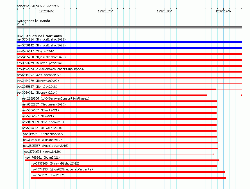Select the red bar under nsv2805537
Screen dimensions: 250x189
[x=121, y=148]
